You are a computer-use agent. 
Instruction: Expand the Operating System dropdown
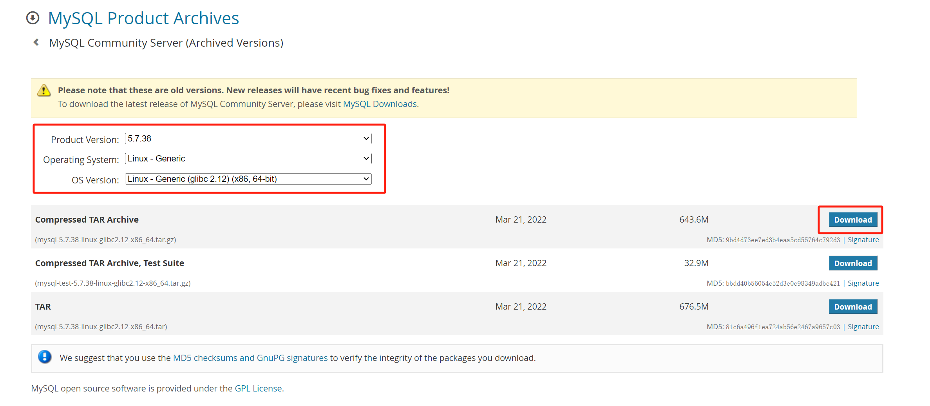pos(248,159)
